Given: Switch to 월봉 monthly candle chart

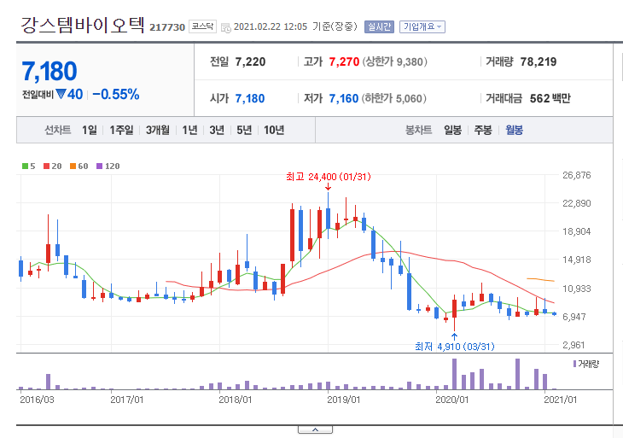Looking at the screenshot, I should 514,130.
